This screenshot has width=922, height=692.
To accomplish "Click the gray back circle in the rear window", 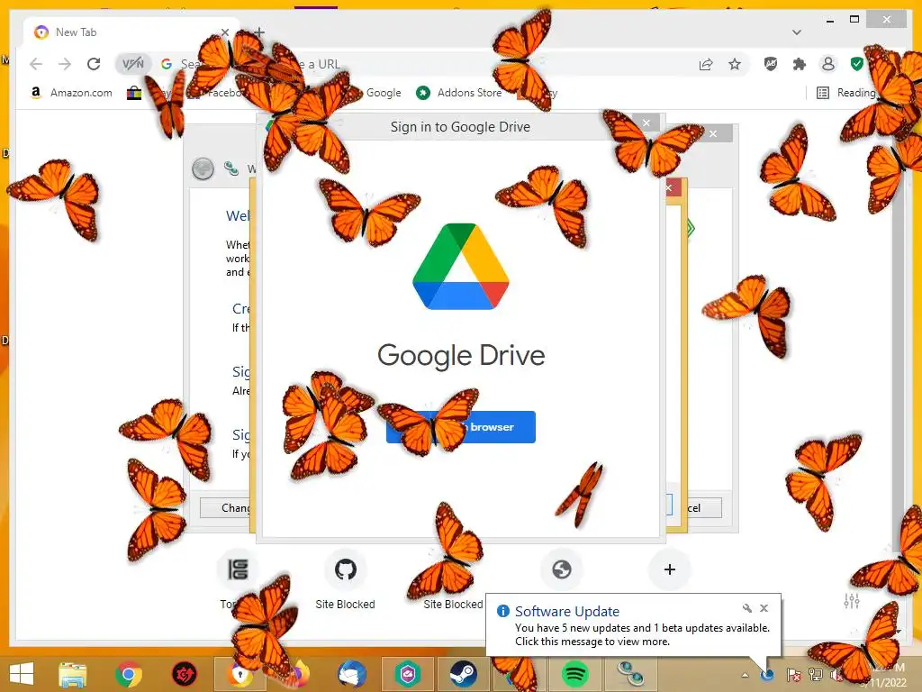I will (x=203, y=168).
